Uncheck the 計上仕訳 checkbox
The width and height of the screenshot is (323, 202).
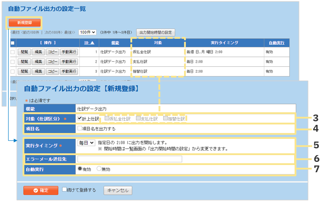pyautogui.click(x=80, y=119)
